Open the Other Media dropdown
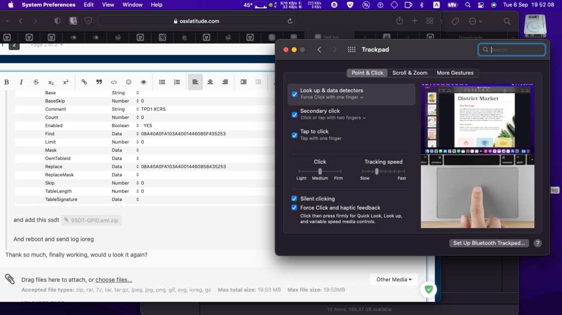The image size is (562, 315). click(x=394, y=279)
